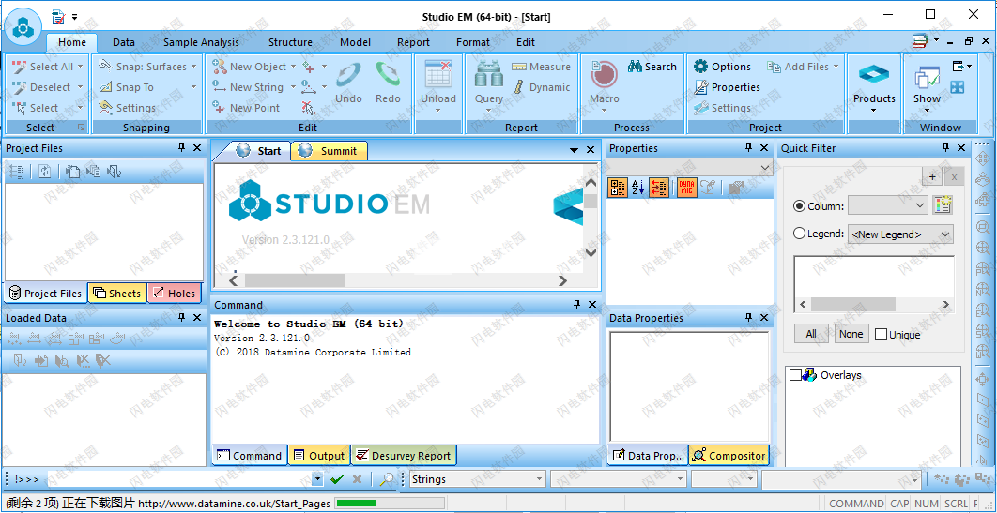Switch to the Holes panel tab
997x513 pixels.
174,293
